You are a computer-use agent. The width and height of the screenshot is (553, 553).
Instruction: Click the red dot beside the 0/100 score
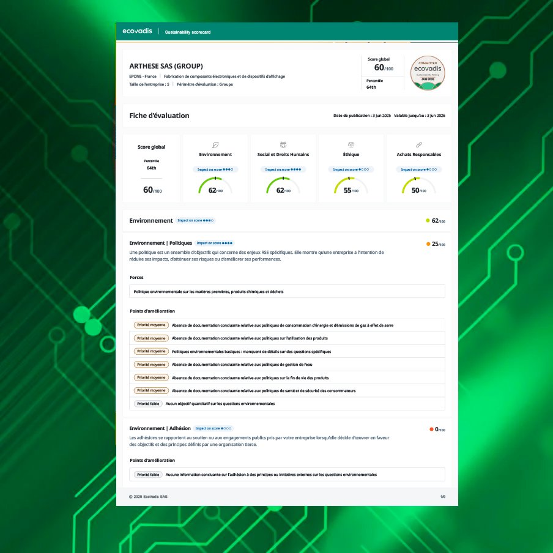(x=431, y=429)
